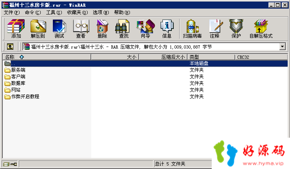Close the WinRAR window
Viewport: 290px width, 169px height.
pos(285,5)
